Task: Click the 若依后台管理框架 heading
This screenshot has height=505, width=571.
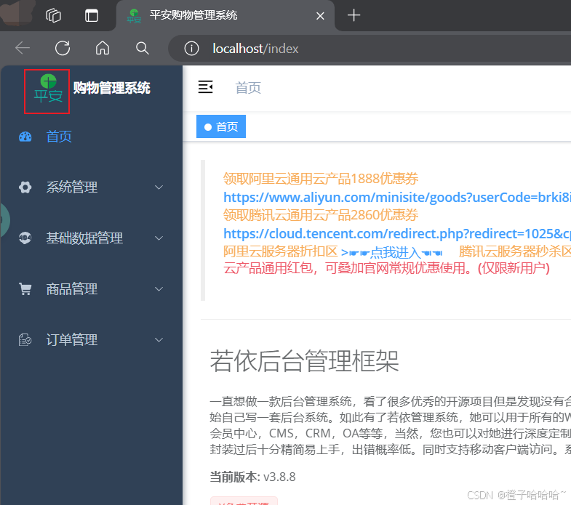Action: [x=305, y=361]
